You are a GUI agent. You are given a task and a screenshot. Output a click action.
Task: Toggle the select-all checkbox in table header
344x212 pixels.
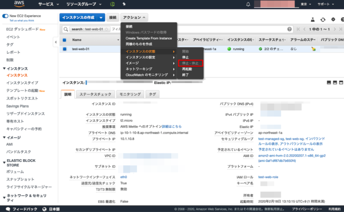tap(64, 40)
